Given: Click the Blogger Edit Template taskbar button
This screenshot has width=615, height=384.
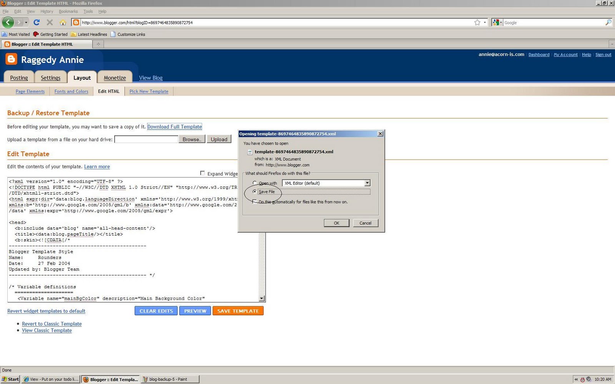Looking at the screenshot, I should coord(111,379).
